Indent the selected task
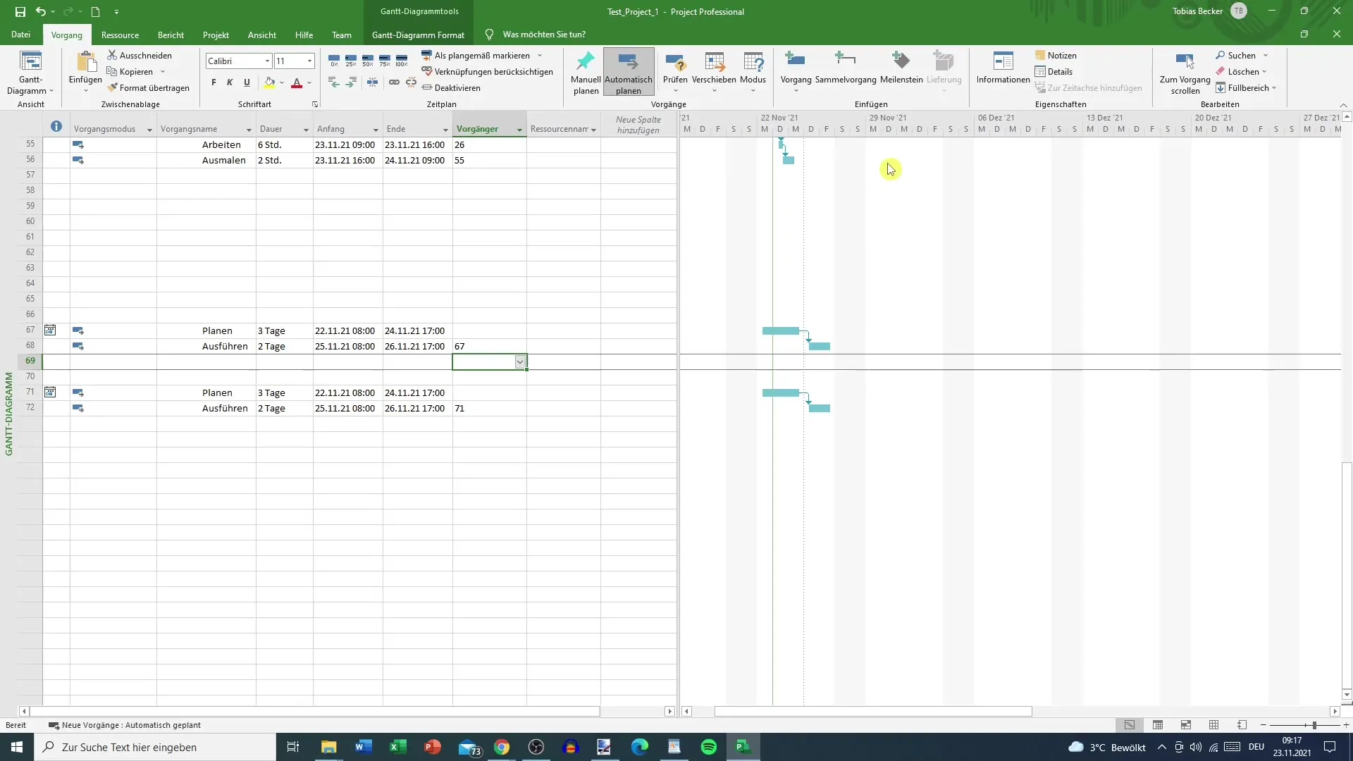 coord(351,82)
